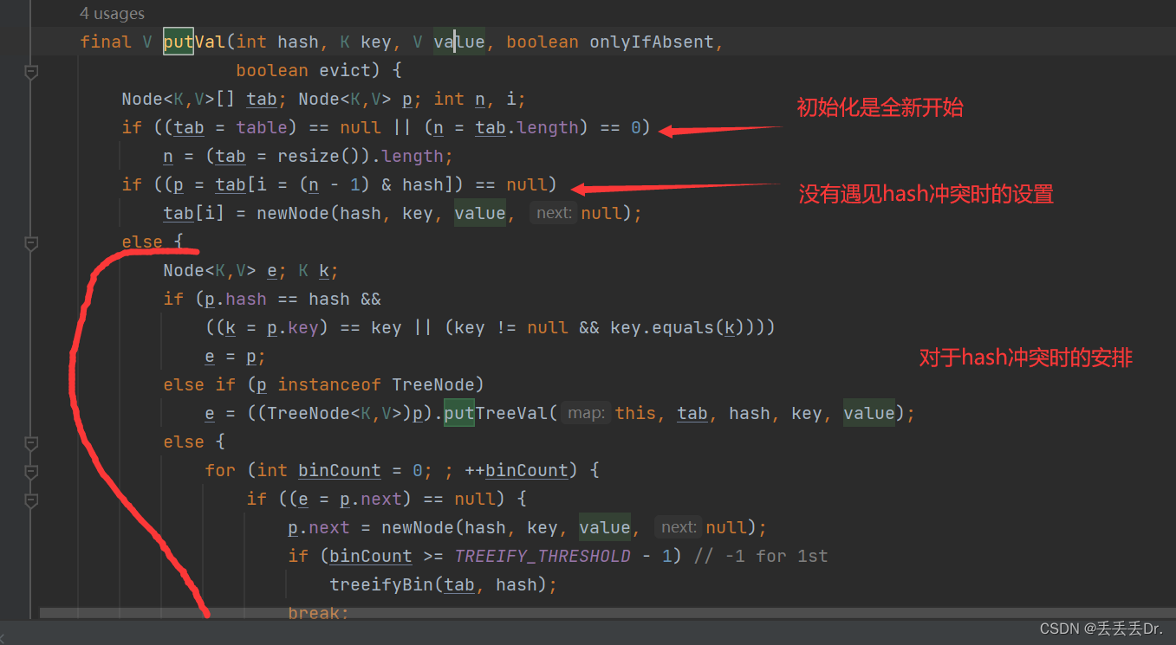Screen dimensions: 1176x645
Task: Collapse the fold marker beside the first 'else {' line
Action: click(31, 243)
